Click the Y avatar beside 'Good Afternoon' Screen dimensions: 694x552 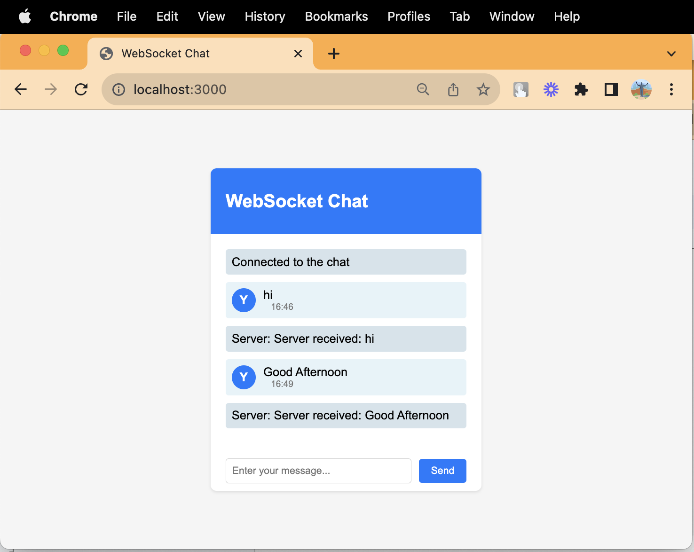(244, 377)
